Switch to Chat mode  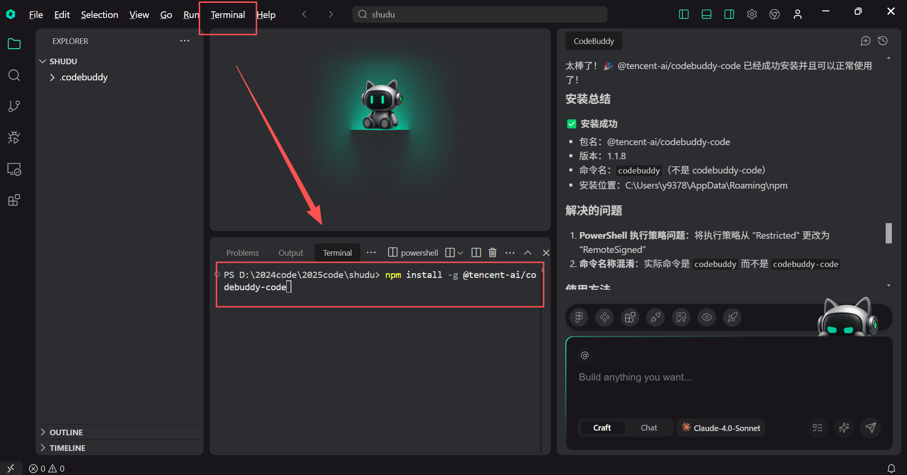[649, 428]
